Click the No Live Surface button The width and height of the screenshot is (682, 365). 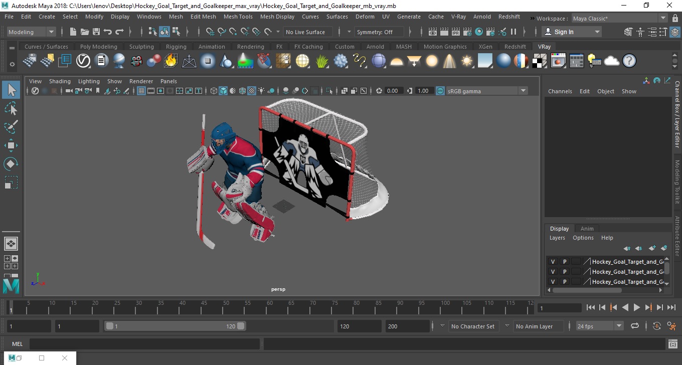(x=305, y=32)
